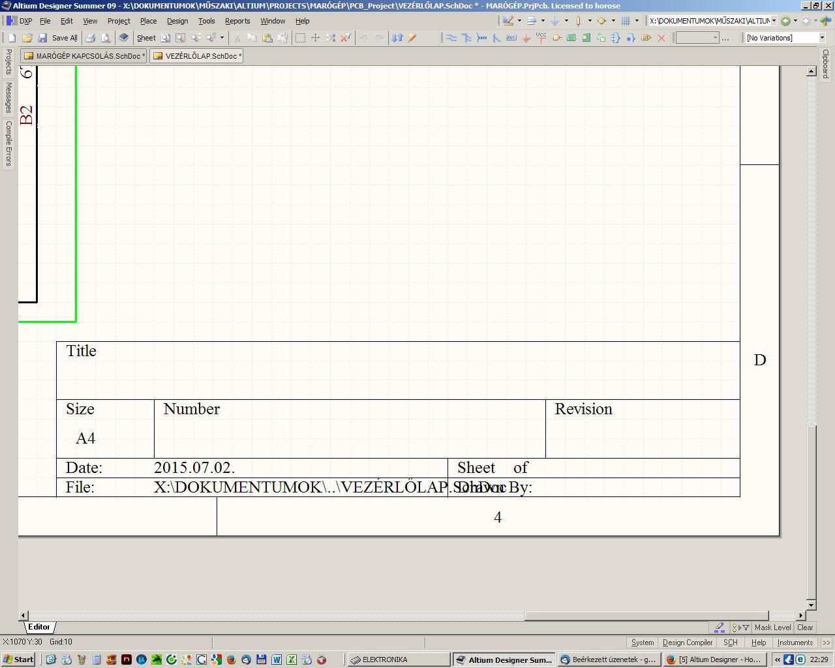
Task: Open the Tools menu
Action: 207,21
